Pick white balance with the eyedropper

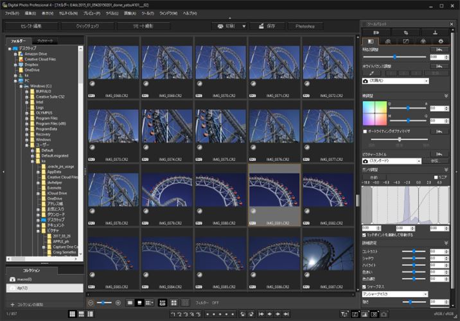click(x=372, y=73)
